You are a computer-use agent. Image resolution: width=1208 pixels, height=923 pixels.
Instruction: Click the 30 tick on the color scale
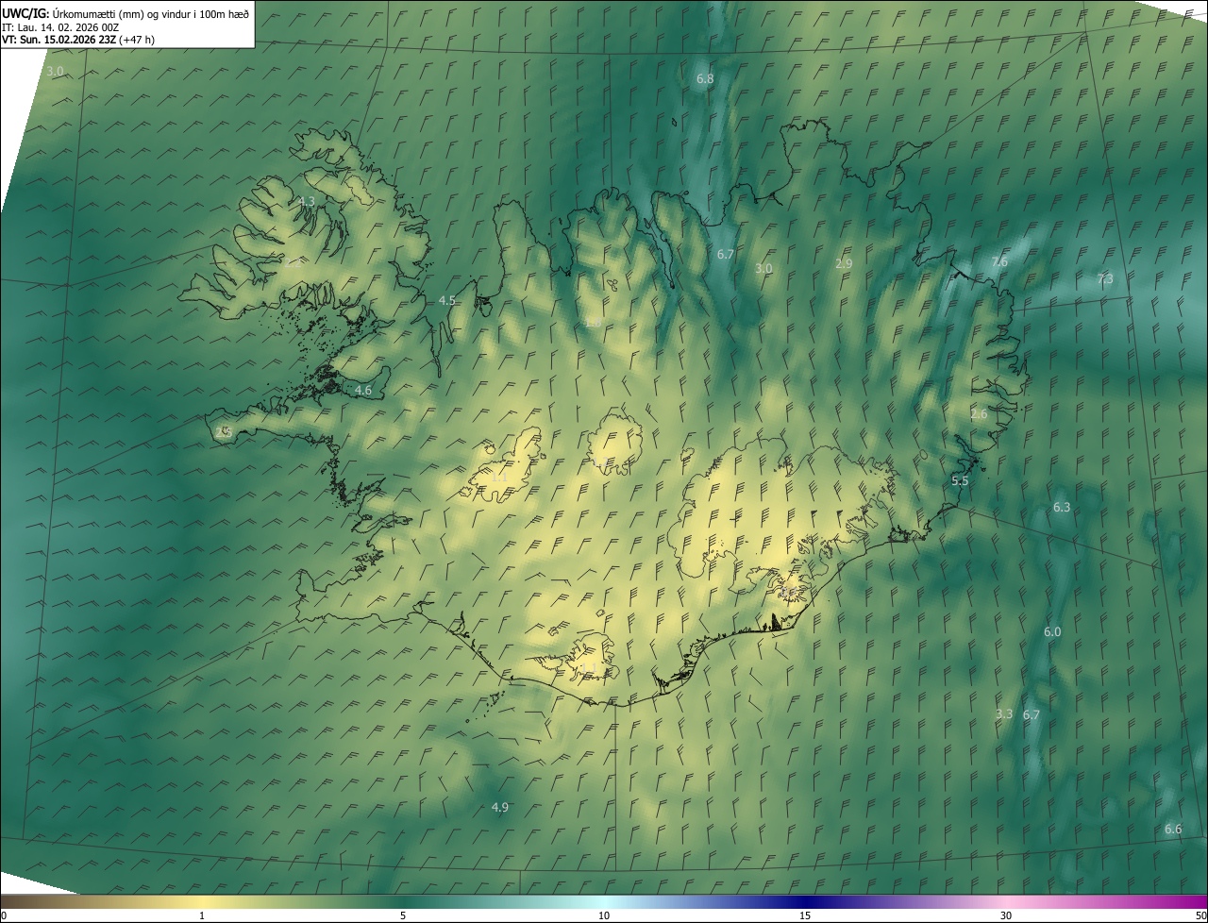(x=1006, y=916)
